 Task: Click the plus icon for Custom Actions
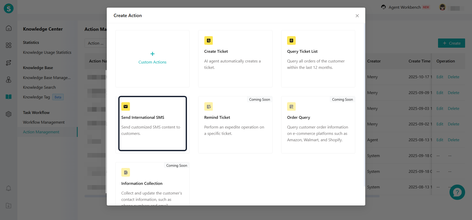(152, 54)
